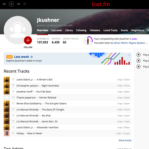
Task: Open the Loved Tracks tab
Action: click(x=110, y=30)
